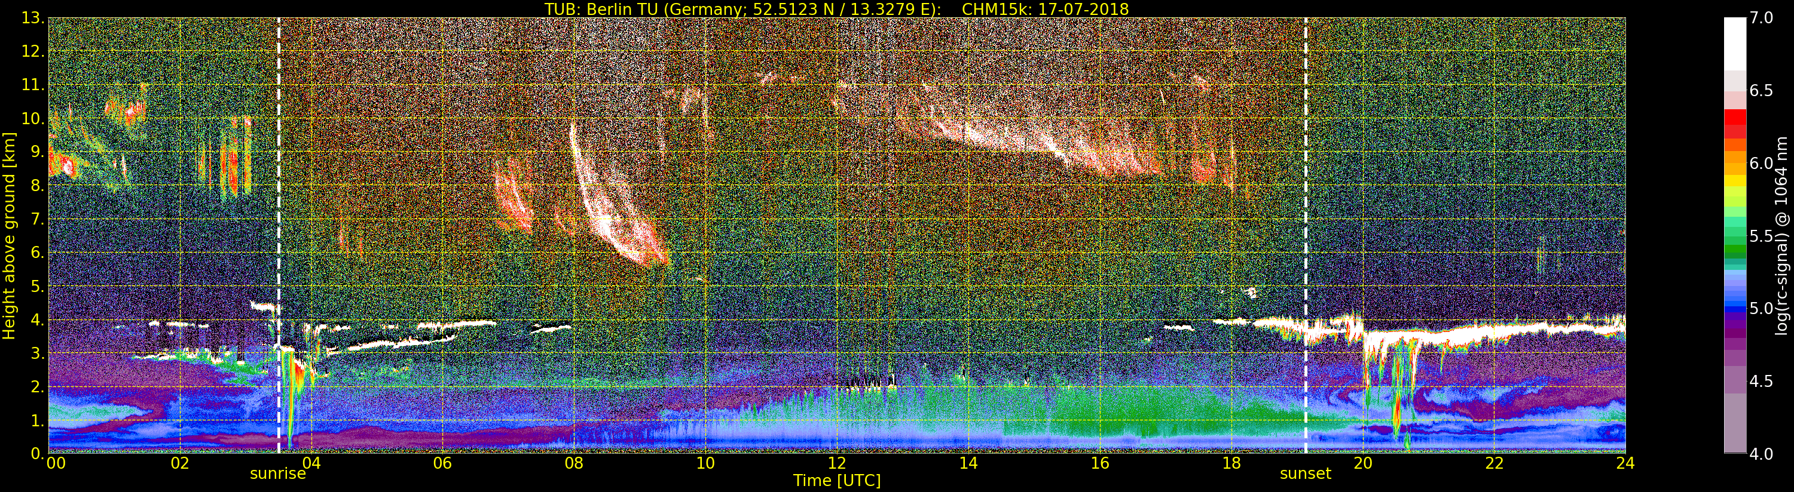Click the x-axis tick label '08'
Viewport: 1794px width, 492px height.
tap(574, 463)
